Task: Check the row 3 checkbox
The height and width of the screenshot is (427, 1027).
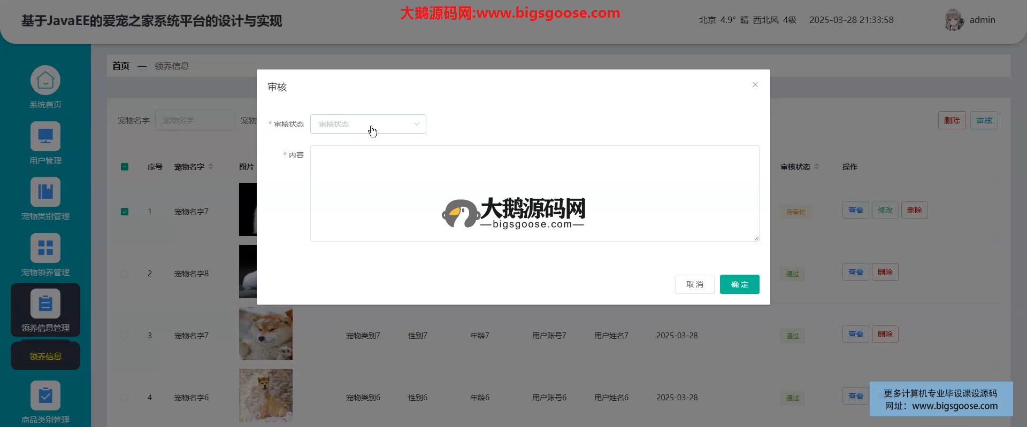Action: (x=125, y=336)
